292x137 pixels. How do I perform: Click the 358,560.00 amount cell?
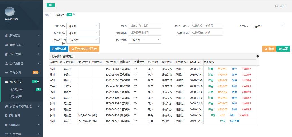[84, 121]
